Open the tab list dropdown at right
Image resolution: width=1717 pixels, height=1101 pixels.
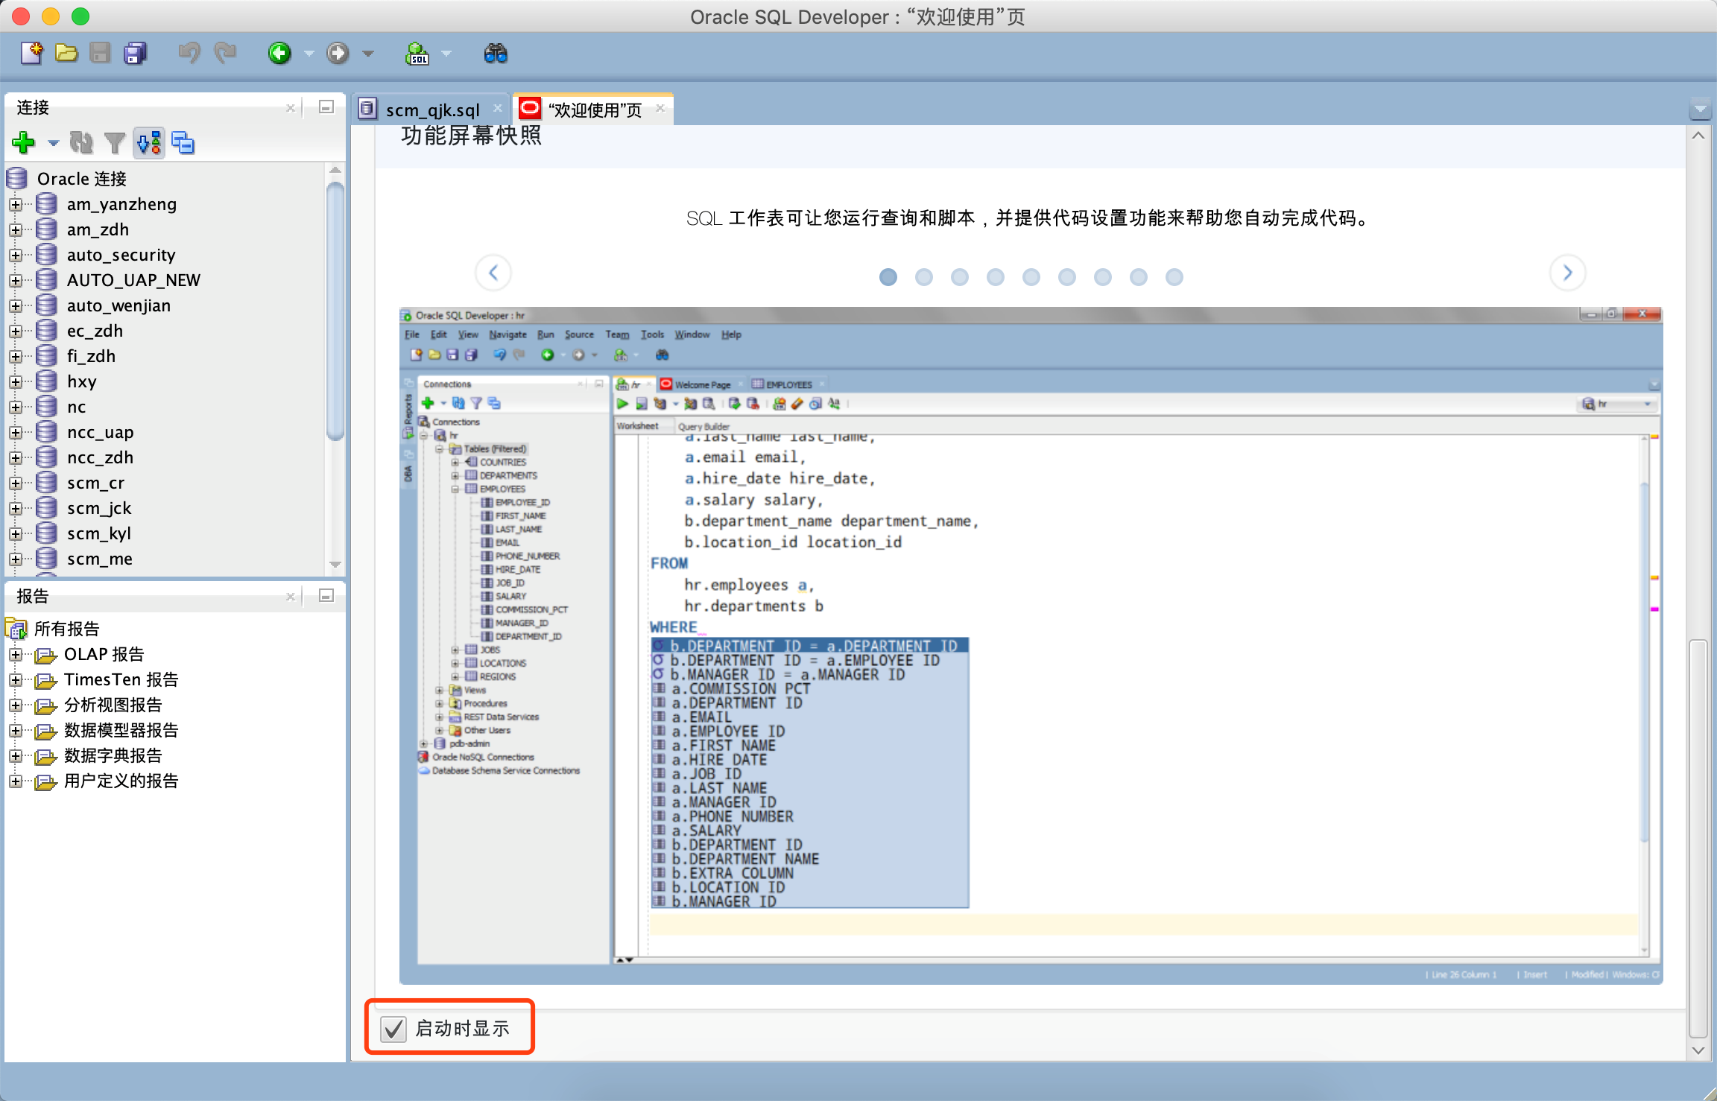pyautogui.click(x=1700, y=110)
